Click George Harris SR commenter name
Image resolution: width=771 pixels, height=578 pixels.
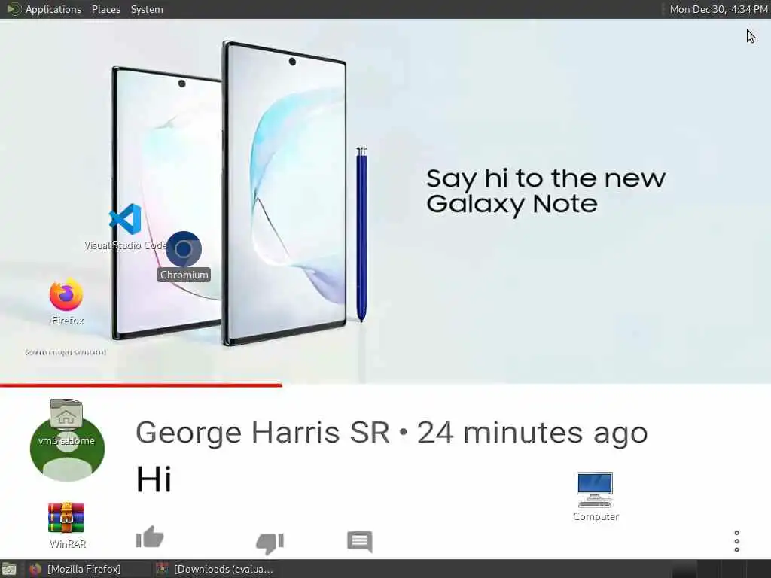point(263,433)
